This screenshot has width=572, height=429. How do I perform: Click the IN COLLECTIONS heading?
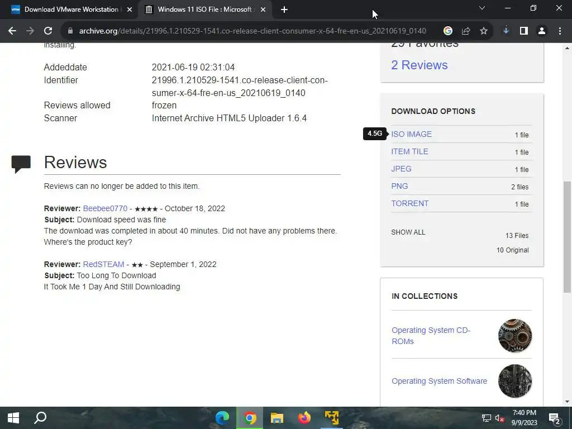point(425,296)
